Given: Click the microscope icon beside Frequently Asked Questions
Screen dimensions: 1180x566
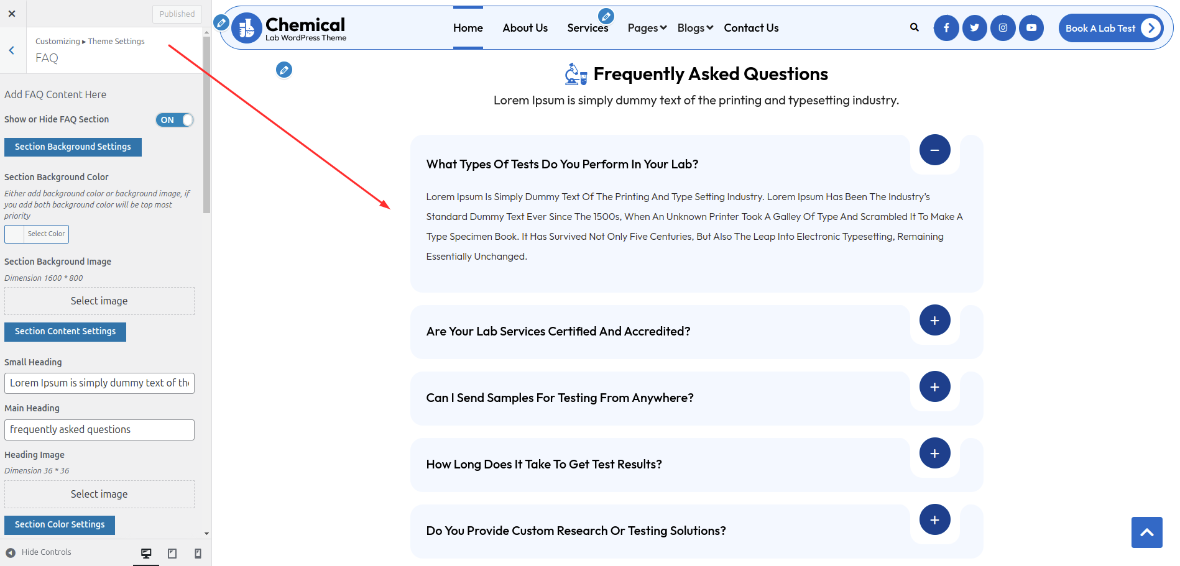Looking at the screenshot, I should coord(574,73).
